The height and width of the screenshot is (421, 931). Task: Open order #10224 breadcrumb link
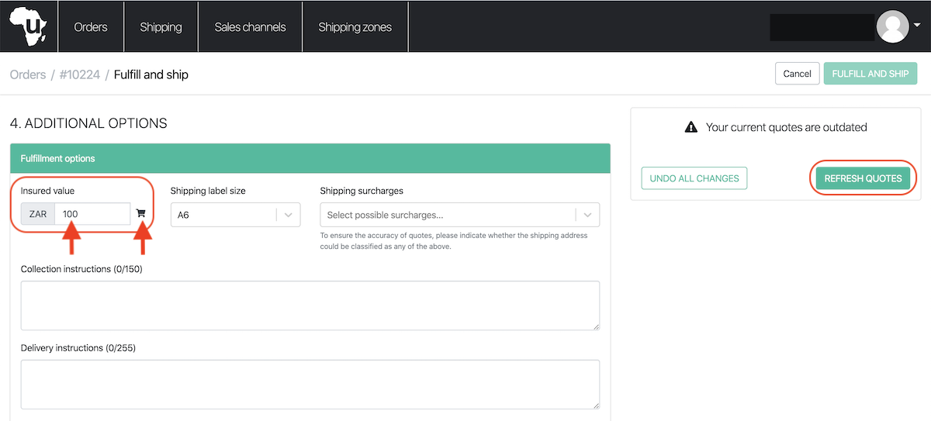point(80,74)
